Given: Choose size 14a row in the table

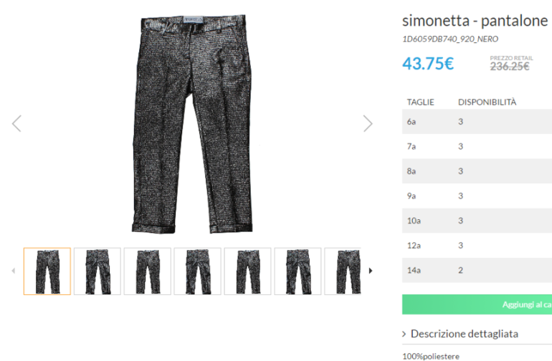Looking at the screenshot, I should click(477, 270).
